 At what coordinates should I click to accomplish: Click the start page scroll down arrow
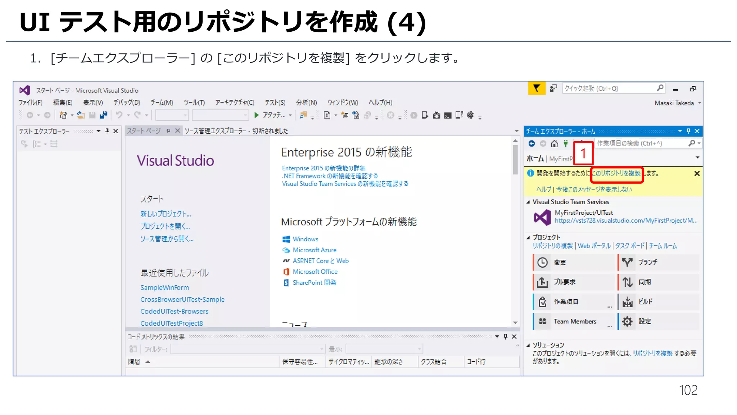tap(515, 323)
